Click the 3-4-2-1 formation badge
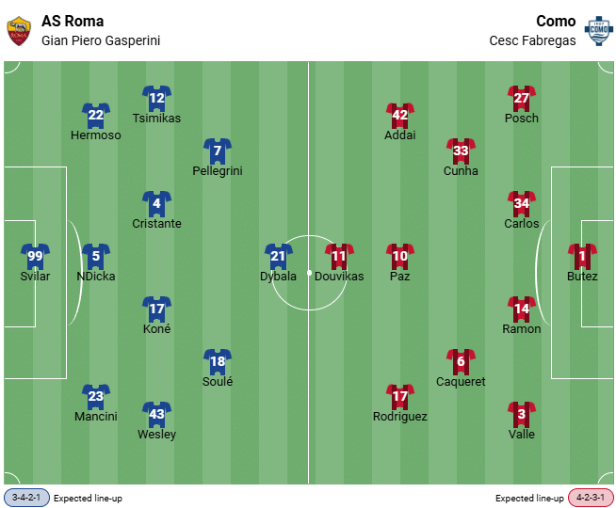 (x=26, y=498)
